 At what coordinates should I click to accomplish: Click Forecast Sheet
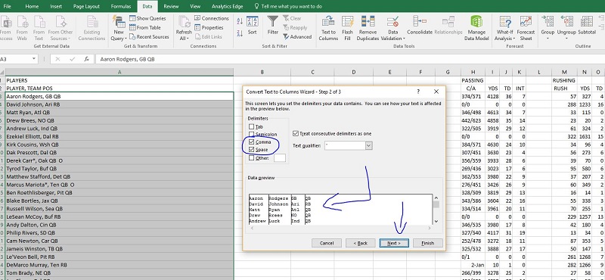(526, 28)
